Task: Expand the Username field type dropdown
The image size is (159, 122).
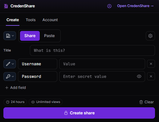Action: click(x=10, y=64)
